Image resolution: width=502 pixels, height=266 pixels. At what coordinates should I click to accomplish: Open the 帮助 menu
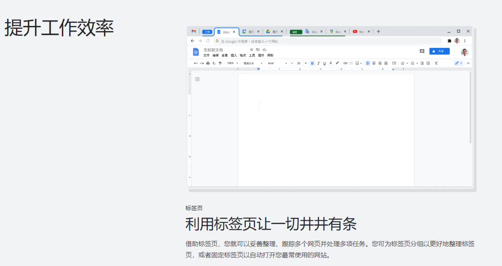[270, 55]
